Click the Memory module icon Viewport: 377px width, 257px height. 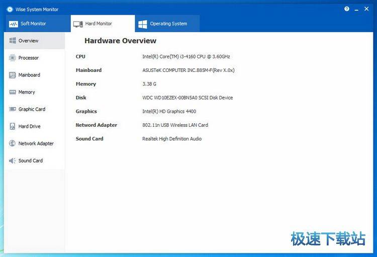(13, 92)
